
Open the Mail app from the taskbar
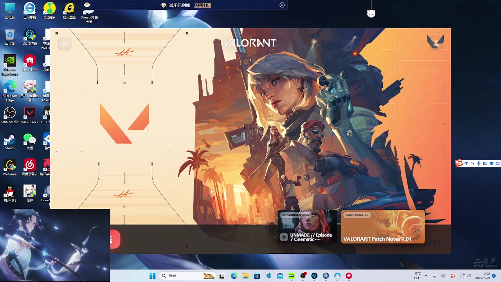click(280, 276)
